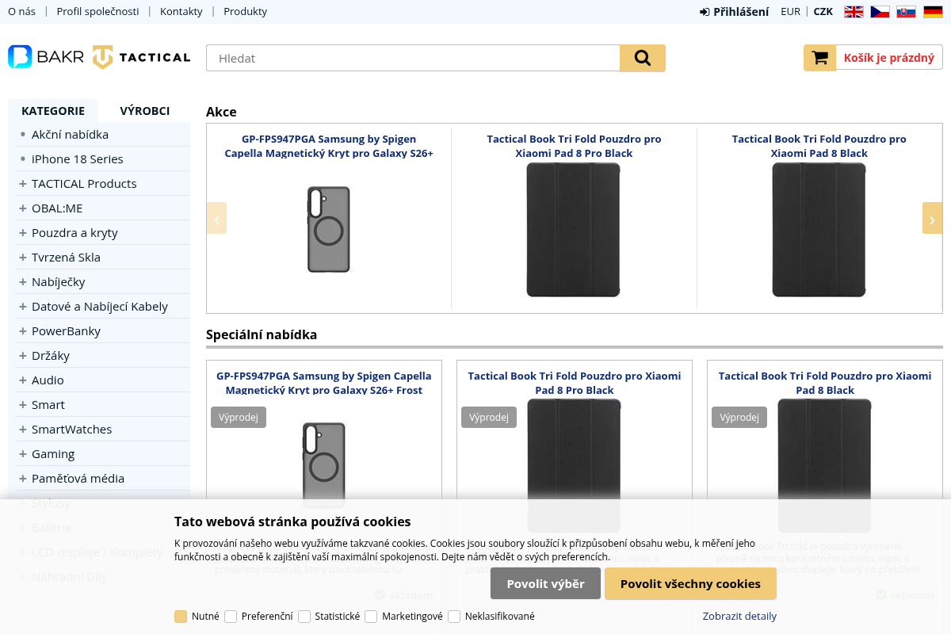Expand Tvrzená Skla category
The height and width of the screenshot is (634, 951).
(x=23, y=258)
